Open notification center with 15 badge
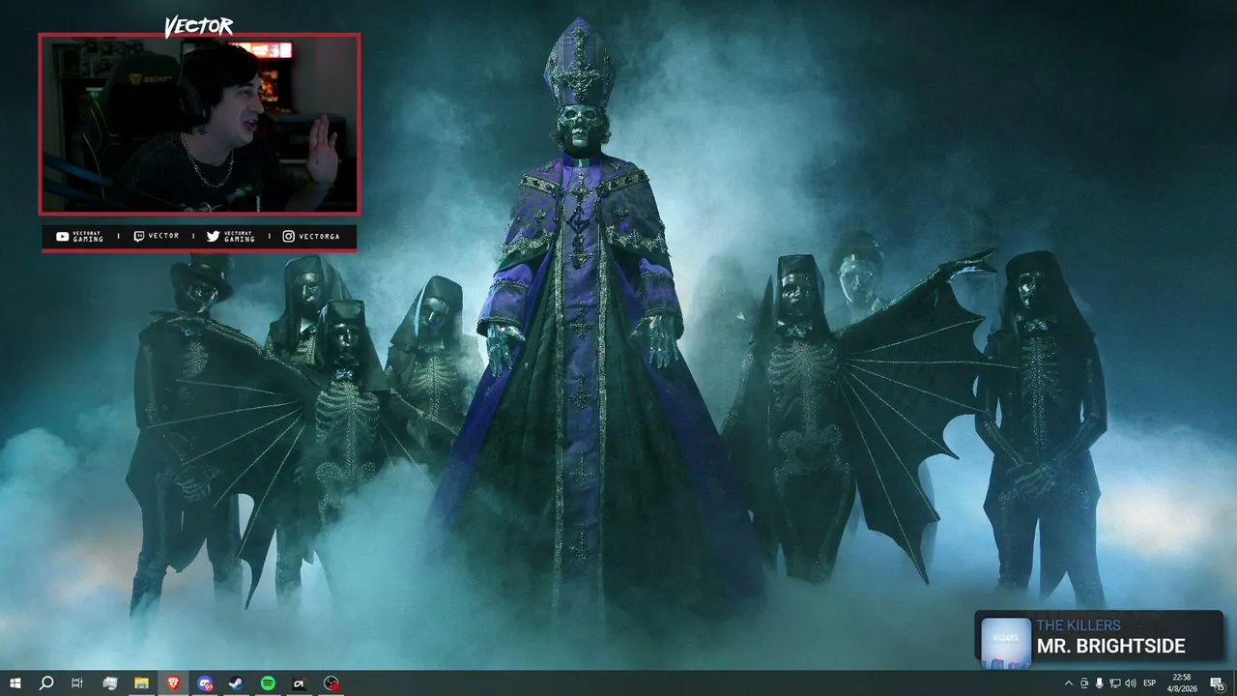The width and height of the screenshot is (1237, 696). pos(1217,683)
